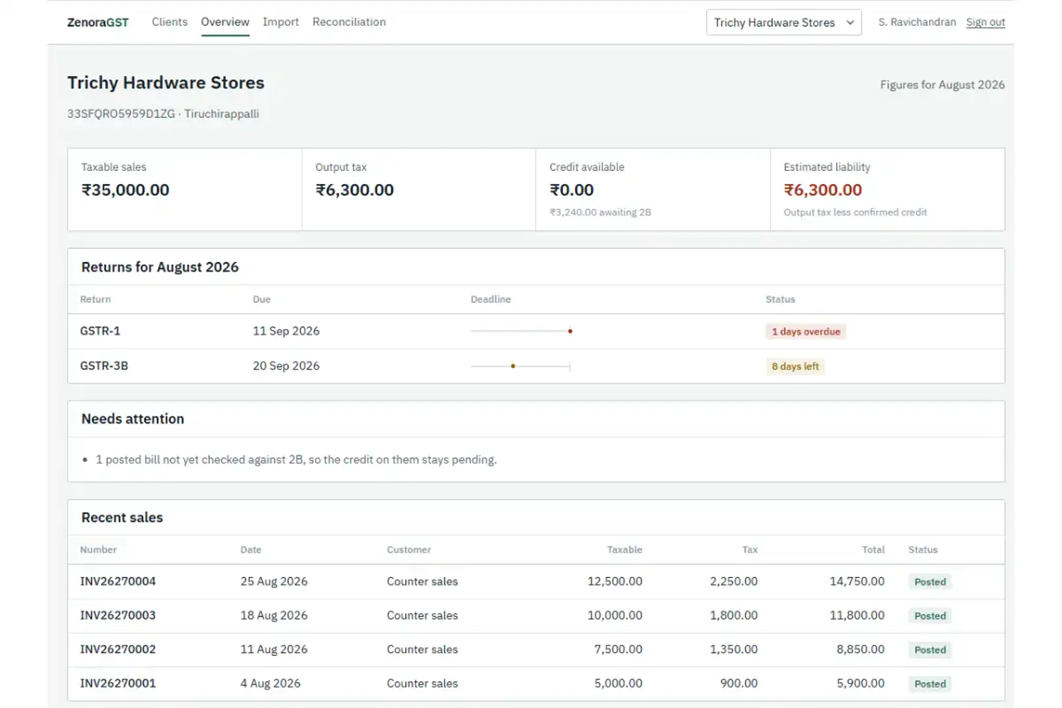Open the Import tab
Screen dimensions: 1062x708
281,22
